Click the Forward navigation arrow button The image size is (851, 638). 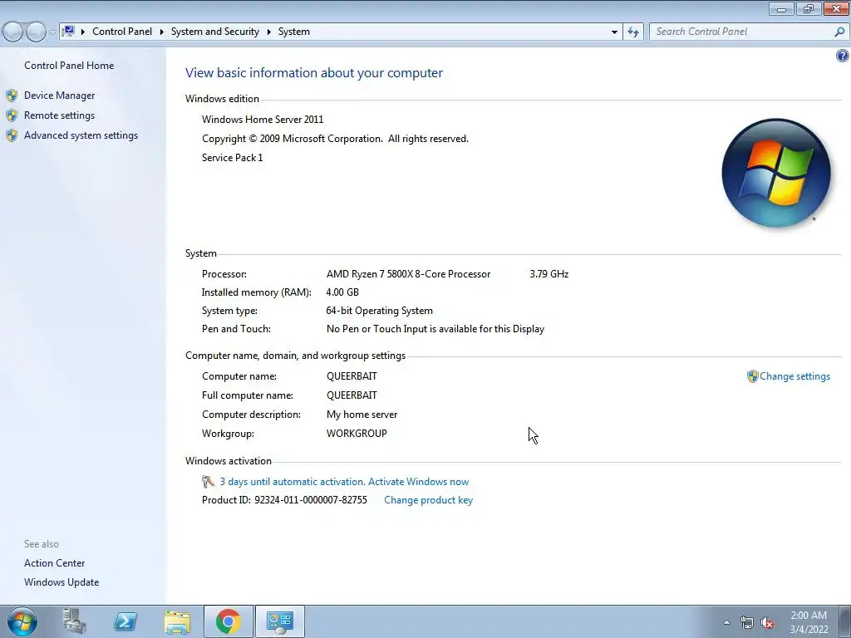point(36,32)
